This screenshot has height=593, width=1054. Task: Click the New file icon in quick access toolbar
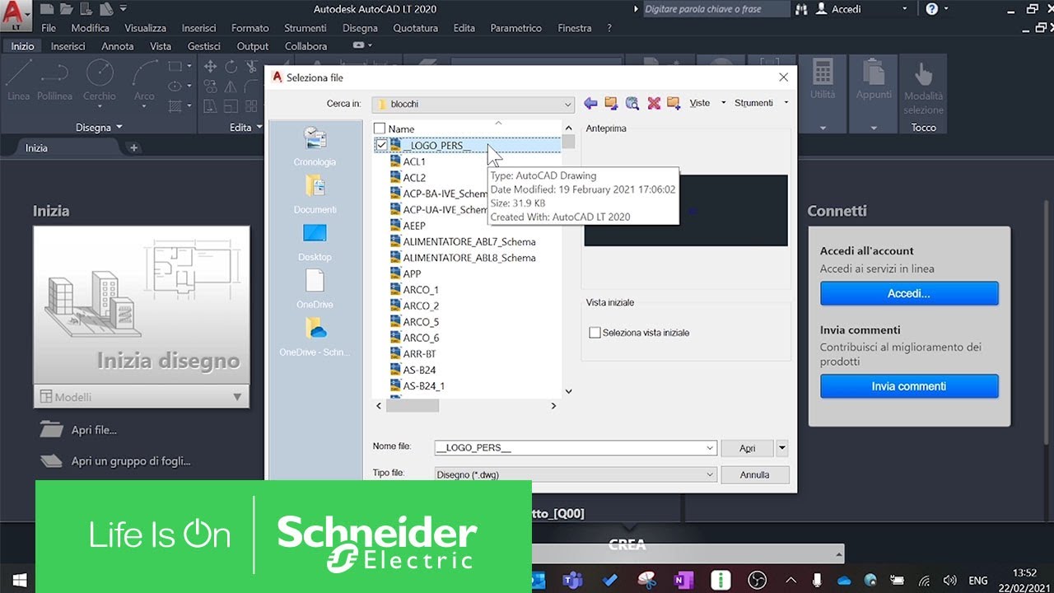pyautogui.click(x=47, y=9)
